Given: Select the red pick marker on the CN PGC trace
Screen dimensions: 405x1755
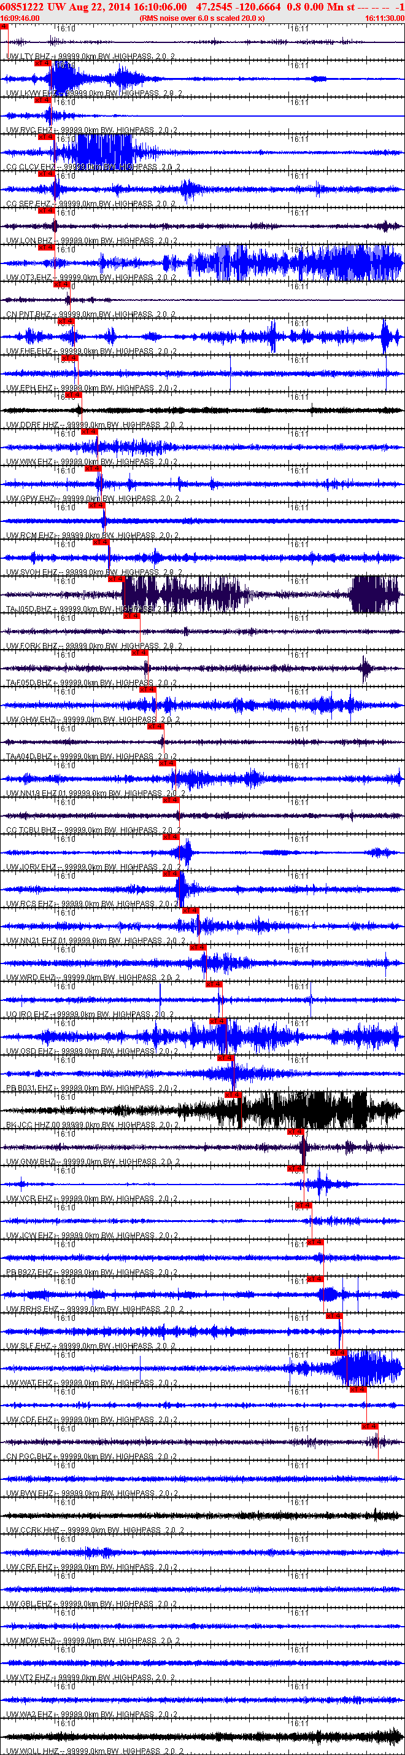Looking at the screenshot, I should (x=369, y=1426).
